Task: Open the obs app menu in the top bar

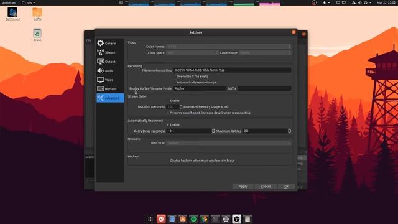Action: (x=28, y=2)
